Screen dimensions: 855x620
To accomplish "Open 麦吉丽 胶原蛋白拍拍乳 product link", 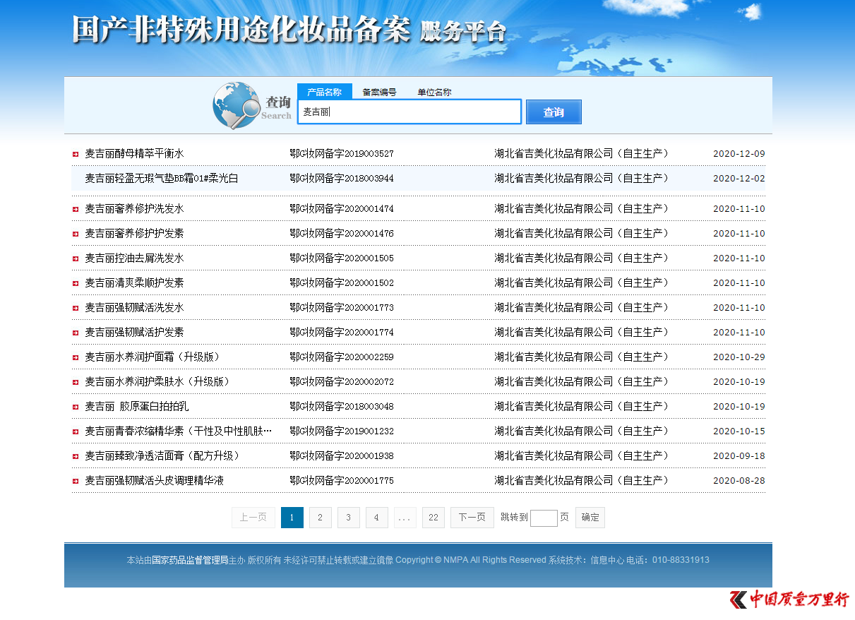I will pos(137,406).
